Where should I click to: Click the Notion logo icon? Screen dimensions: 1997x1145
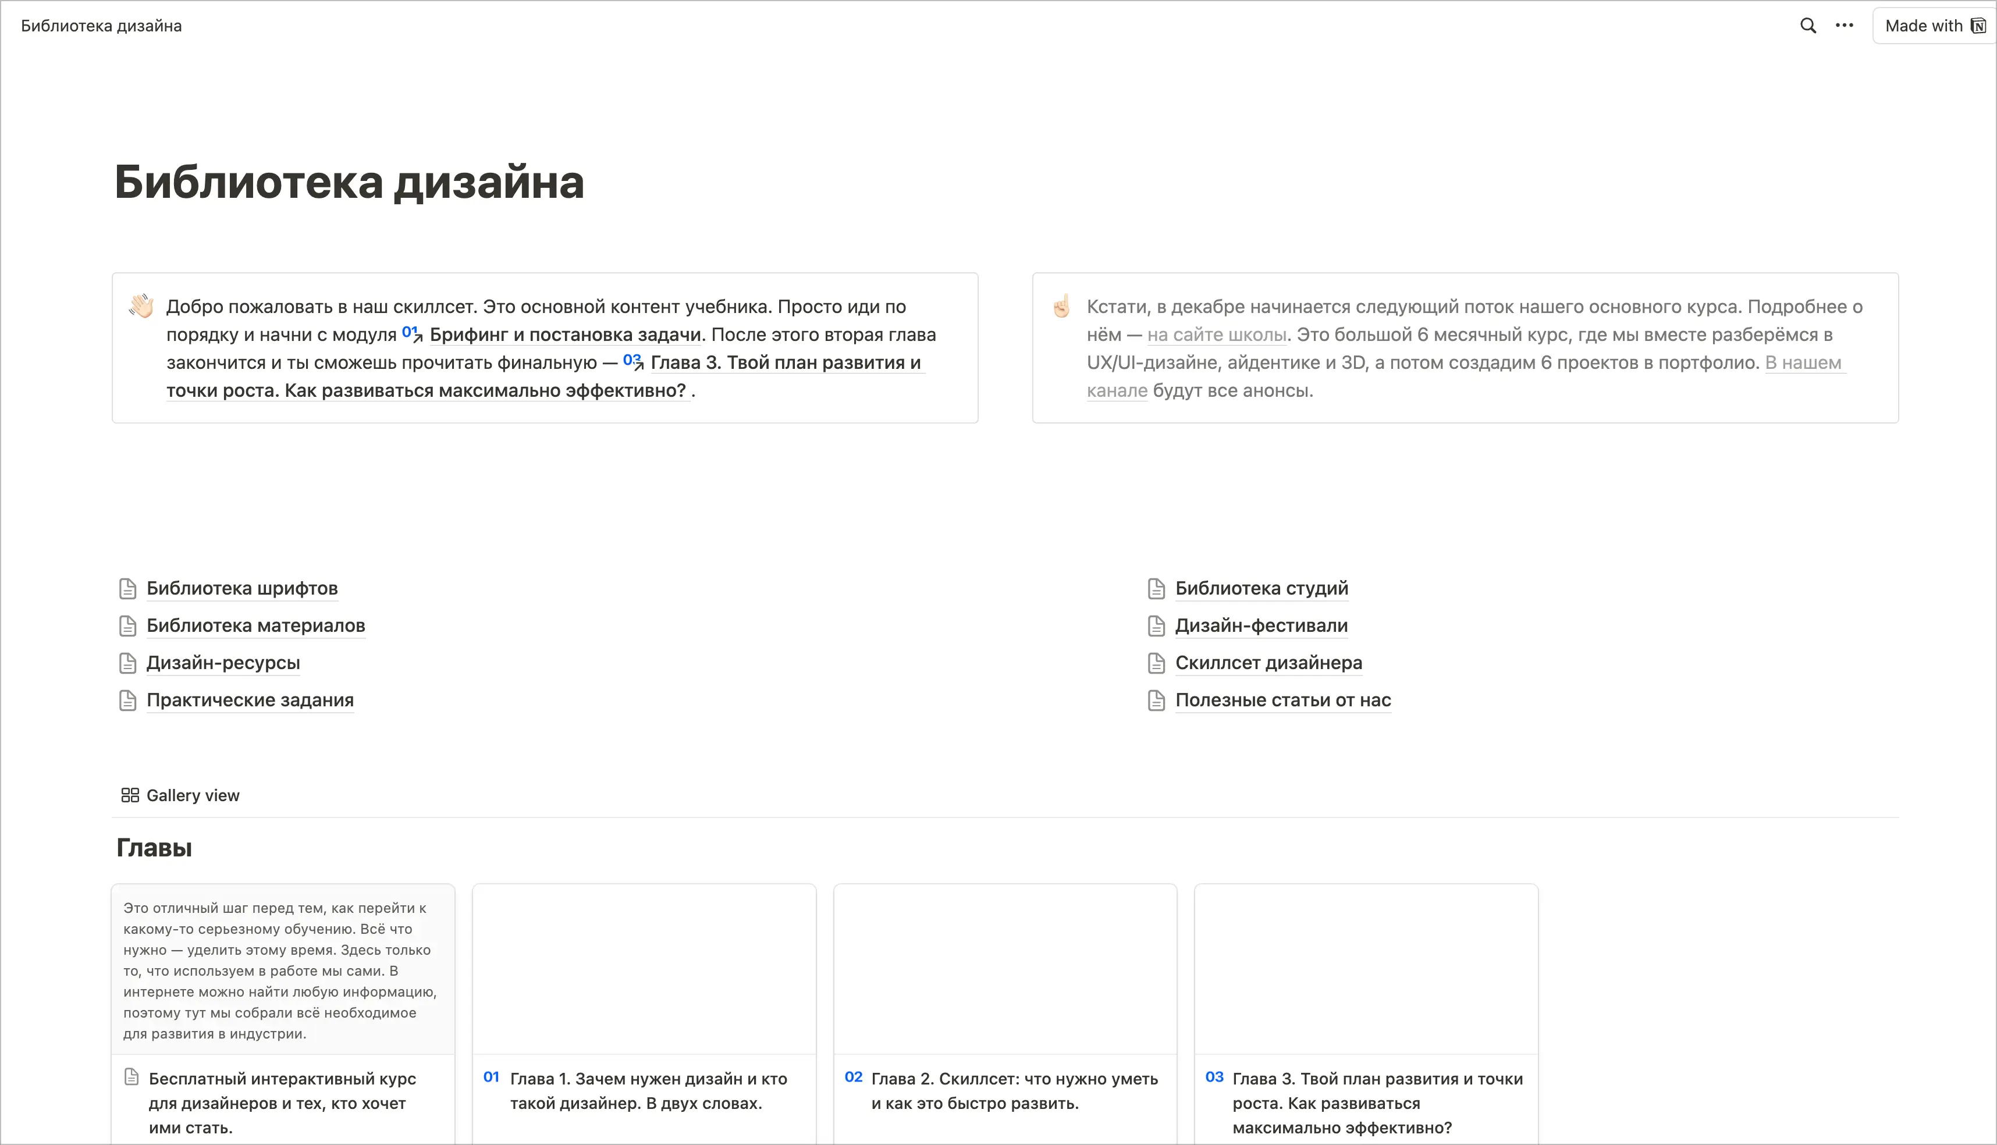pos(1978,26)
